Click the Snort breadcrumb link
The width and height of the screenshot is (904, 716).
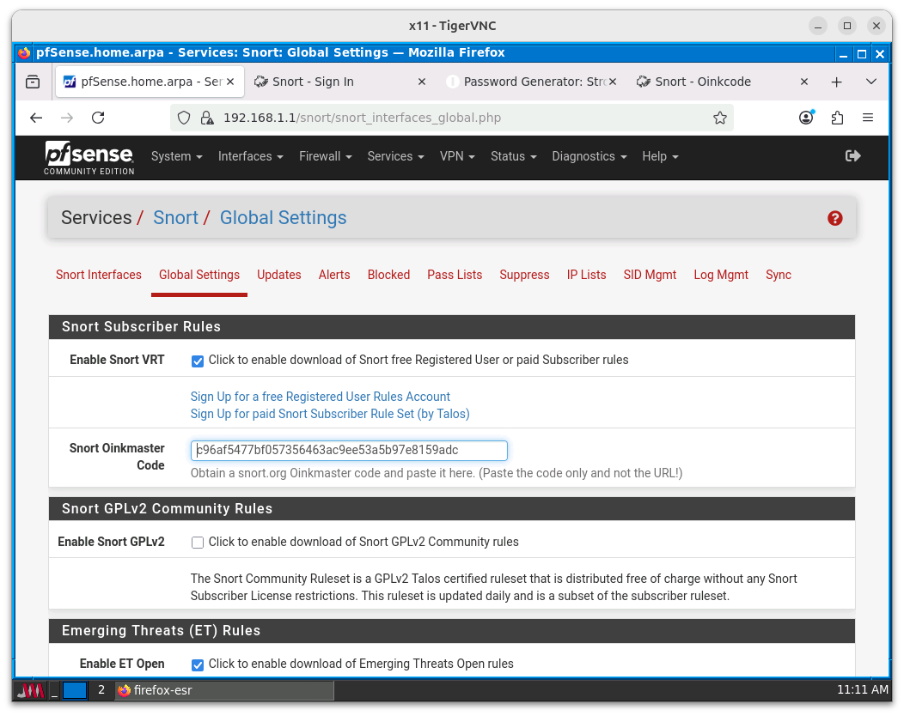[x=175, y=218]
